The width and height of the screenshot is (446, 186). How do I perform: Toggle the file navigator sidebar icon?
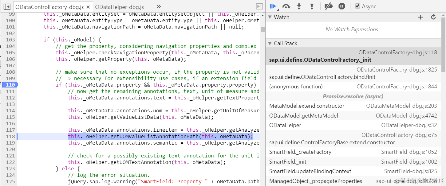[x=7, y=6]
